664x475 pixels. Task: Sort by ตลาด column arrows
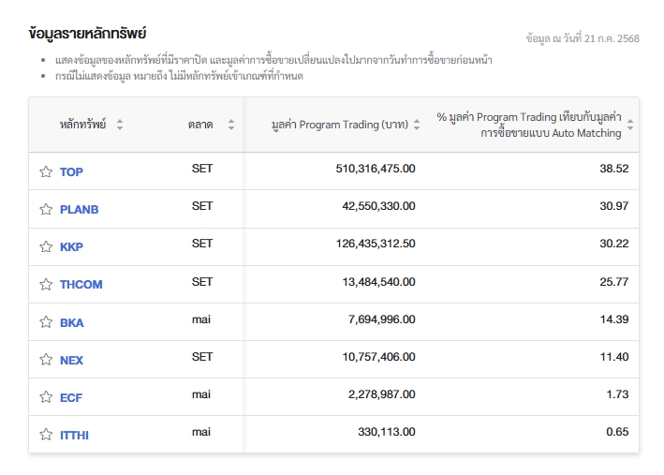[x=231, y=125]
